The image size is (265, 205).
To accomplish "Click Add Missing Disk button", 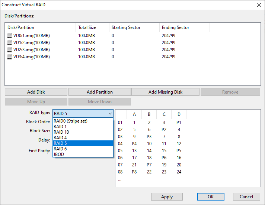I will tap(165, 92).
